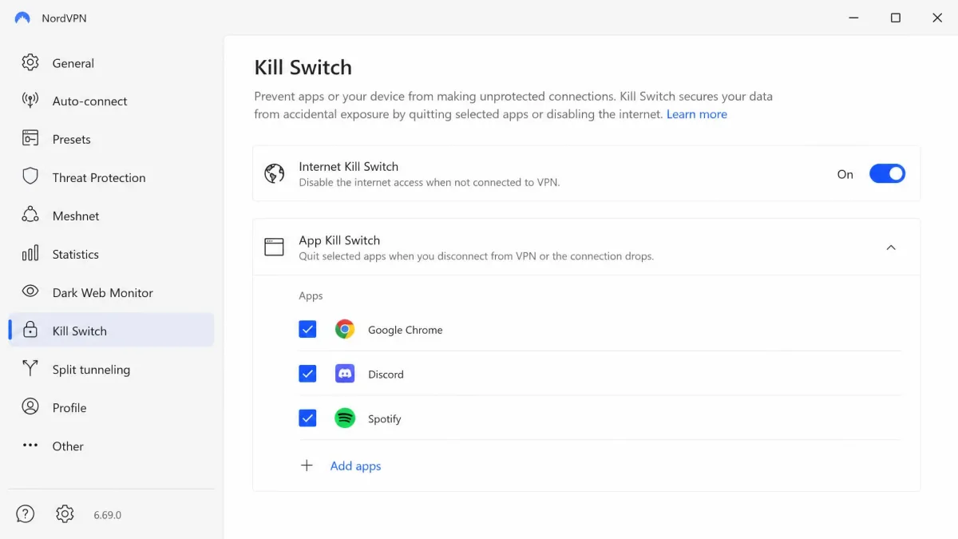This screenshot has width=958, height=539.
Task: Close the NordVPN window
Action: coord(937,18)
